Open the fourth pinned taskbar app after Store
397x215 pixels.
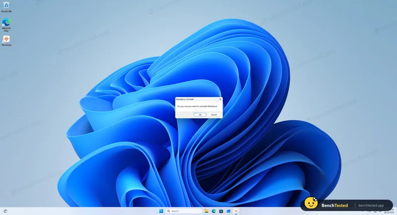228,211
